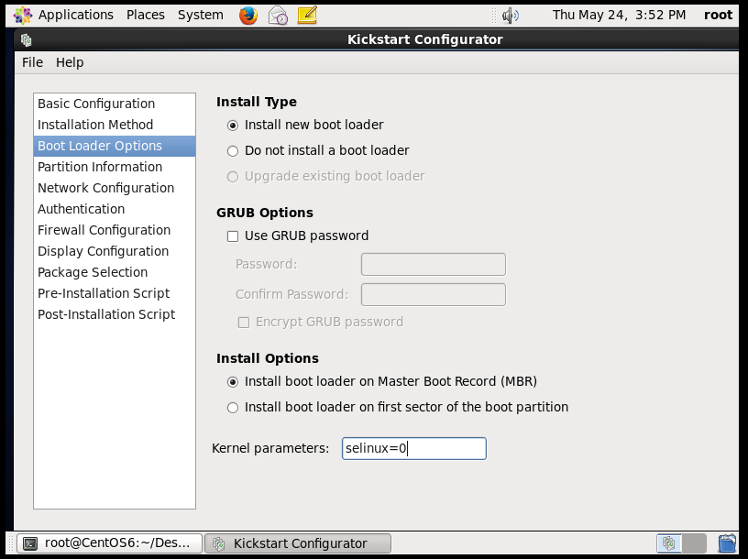Click the date and time clock
The width and height of the screenshot is (748, 559).
coord(619,16)
